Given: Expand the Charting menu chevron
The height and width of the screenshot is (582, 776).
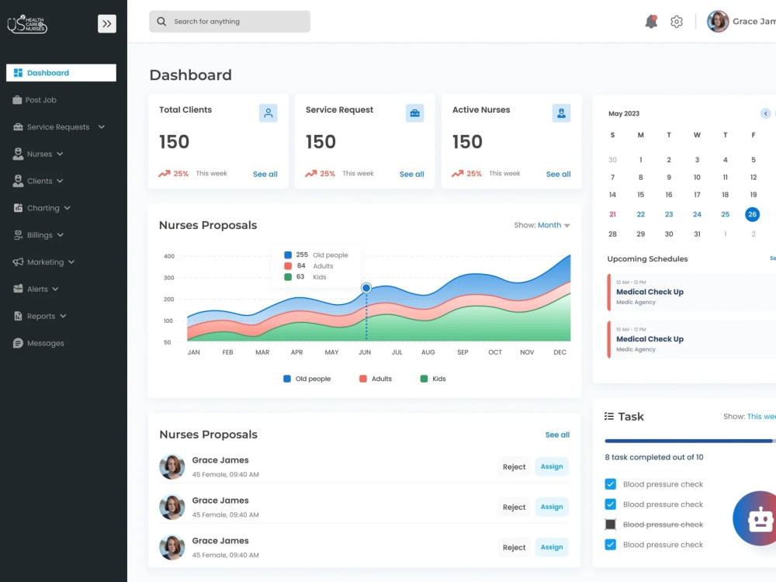Looking at the screenshot, I should (68, 208).
